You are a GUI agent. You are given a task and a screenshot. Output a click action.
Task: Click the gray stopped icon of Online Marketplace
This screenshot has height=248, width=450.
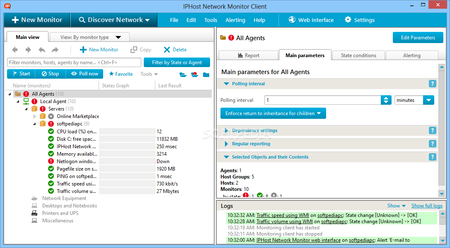click(51, 116)
